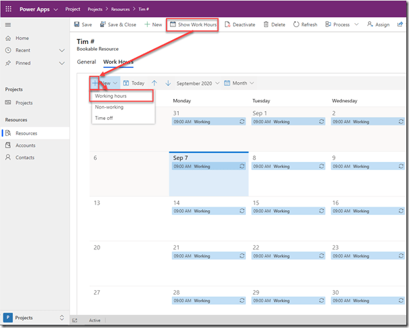Refresh the form
The image size is (409, 328).
click(305, 24)
